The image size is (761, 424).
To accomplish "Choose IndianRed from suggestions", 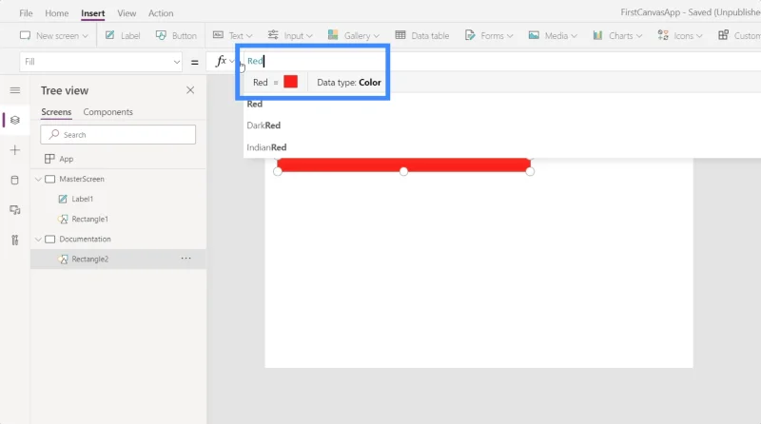I will click(x=266, y=147).
